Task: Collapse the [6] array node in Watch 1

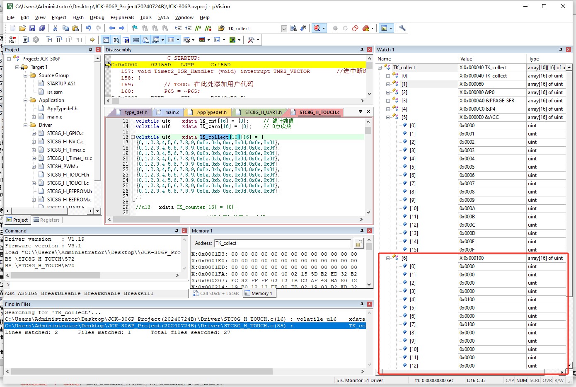Action: click(388, 258)
